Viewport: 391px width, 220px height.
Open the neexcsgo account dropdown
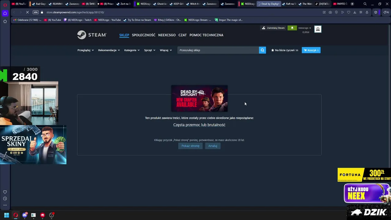point(305,28)
